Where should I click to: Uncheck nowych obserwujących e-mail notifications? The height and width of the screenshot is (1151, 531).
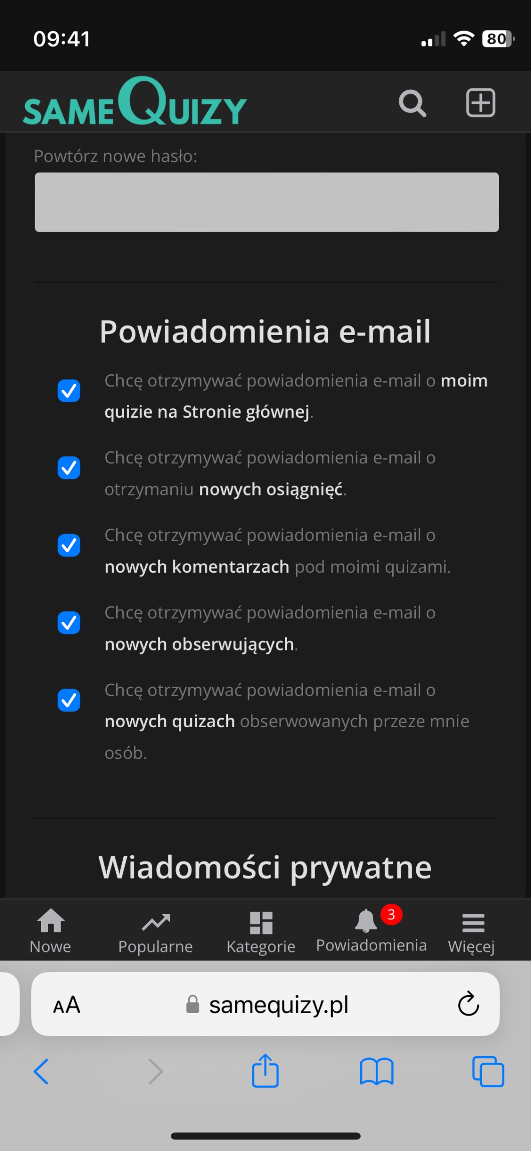(69, 623)
